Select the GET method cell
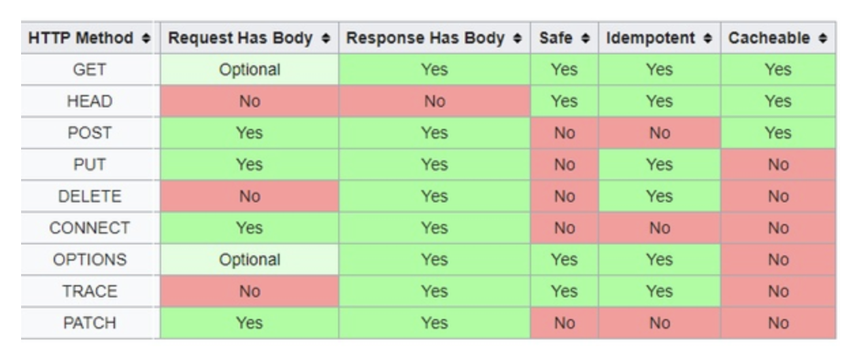 click(90, 70)
